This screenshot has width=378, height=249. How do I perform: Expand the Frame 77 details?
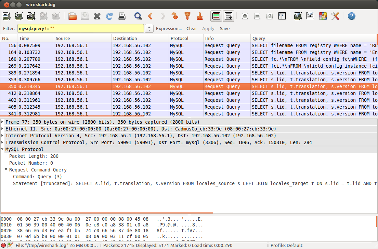pyautogui.click(x=2, y=122)
